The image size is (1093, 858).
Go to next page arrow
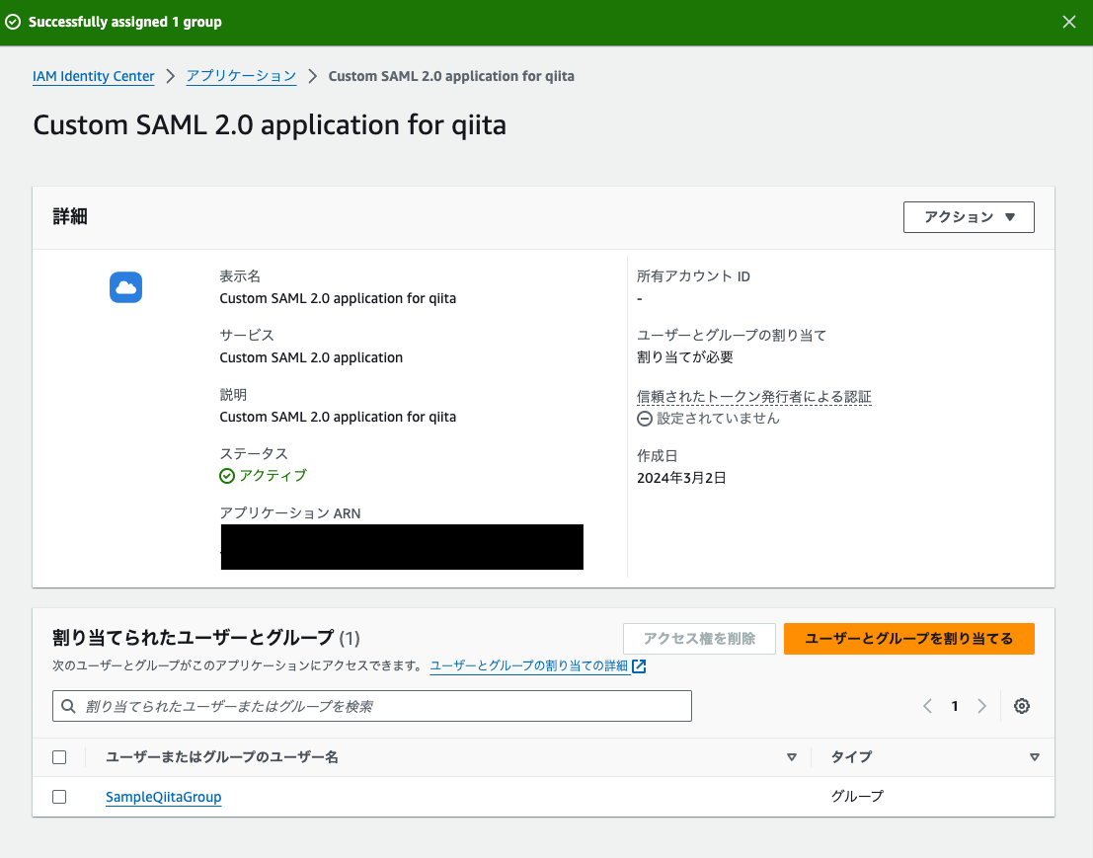981,706
